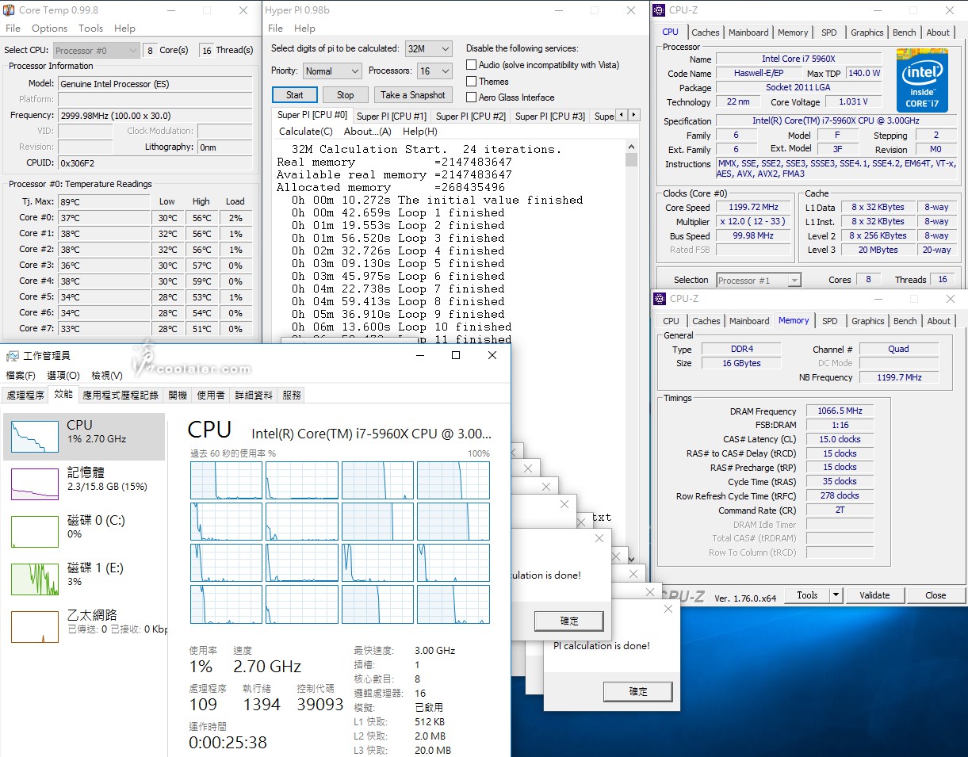Switch to Super PI [CPU #3] tab

pos(550,116)
